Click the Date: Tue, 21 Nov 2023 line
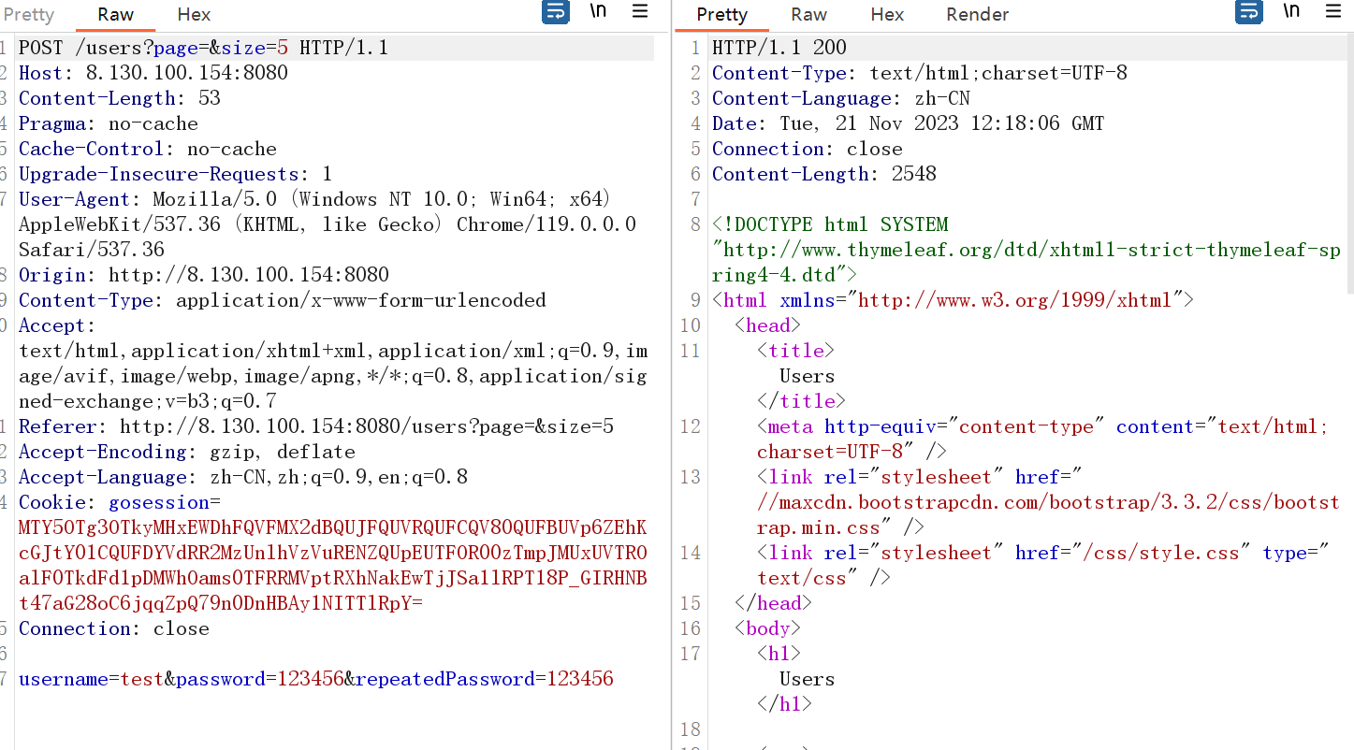The width and height of the screenshot is (1354, 750). [x=909, y=123]
